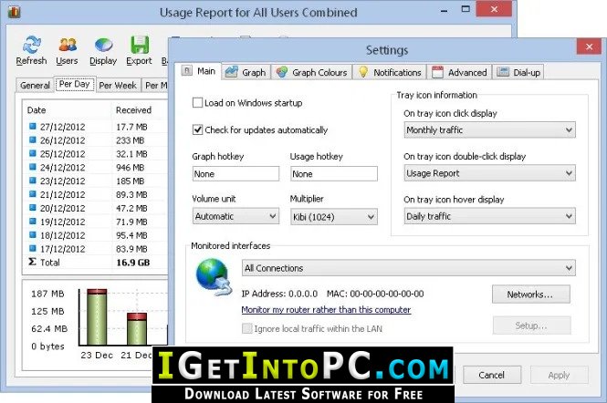The image size is (607, 403).
Task: Follow Monitor my router rather than this computer link
Action: click(326, 310)
